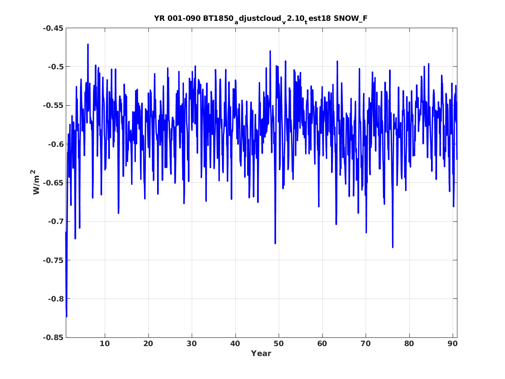505x379 pixels.
Task: Click x-axis tick label 50
Action: (279, 344)
